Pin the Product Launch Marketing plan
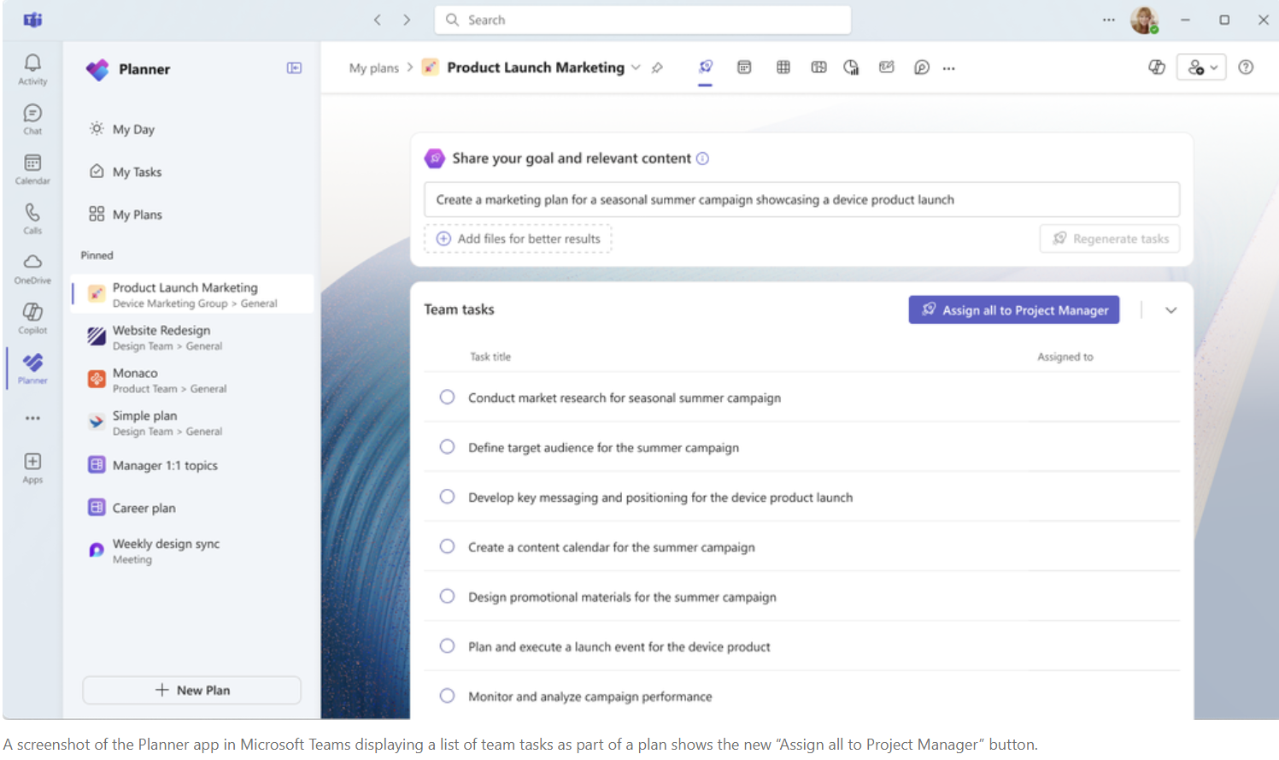 coord(657,68)
